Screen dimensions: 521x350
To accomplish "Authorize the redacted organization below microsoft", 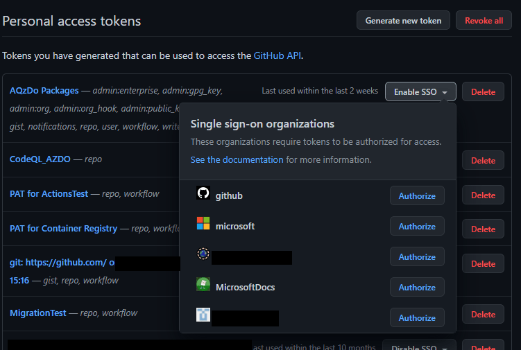I will coord(417,257).
